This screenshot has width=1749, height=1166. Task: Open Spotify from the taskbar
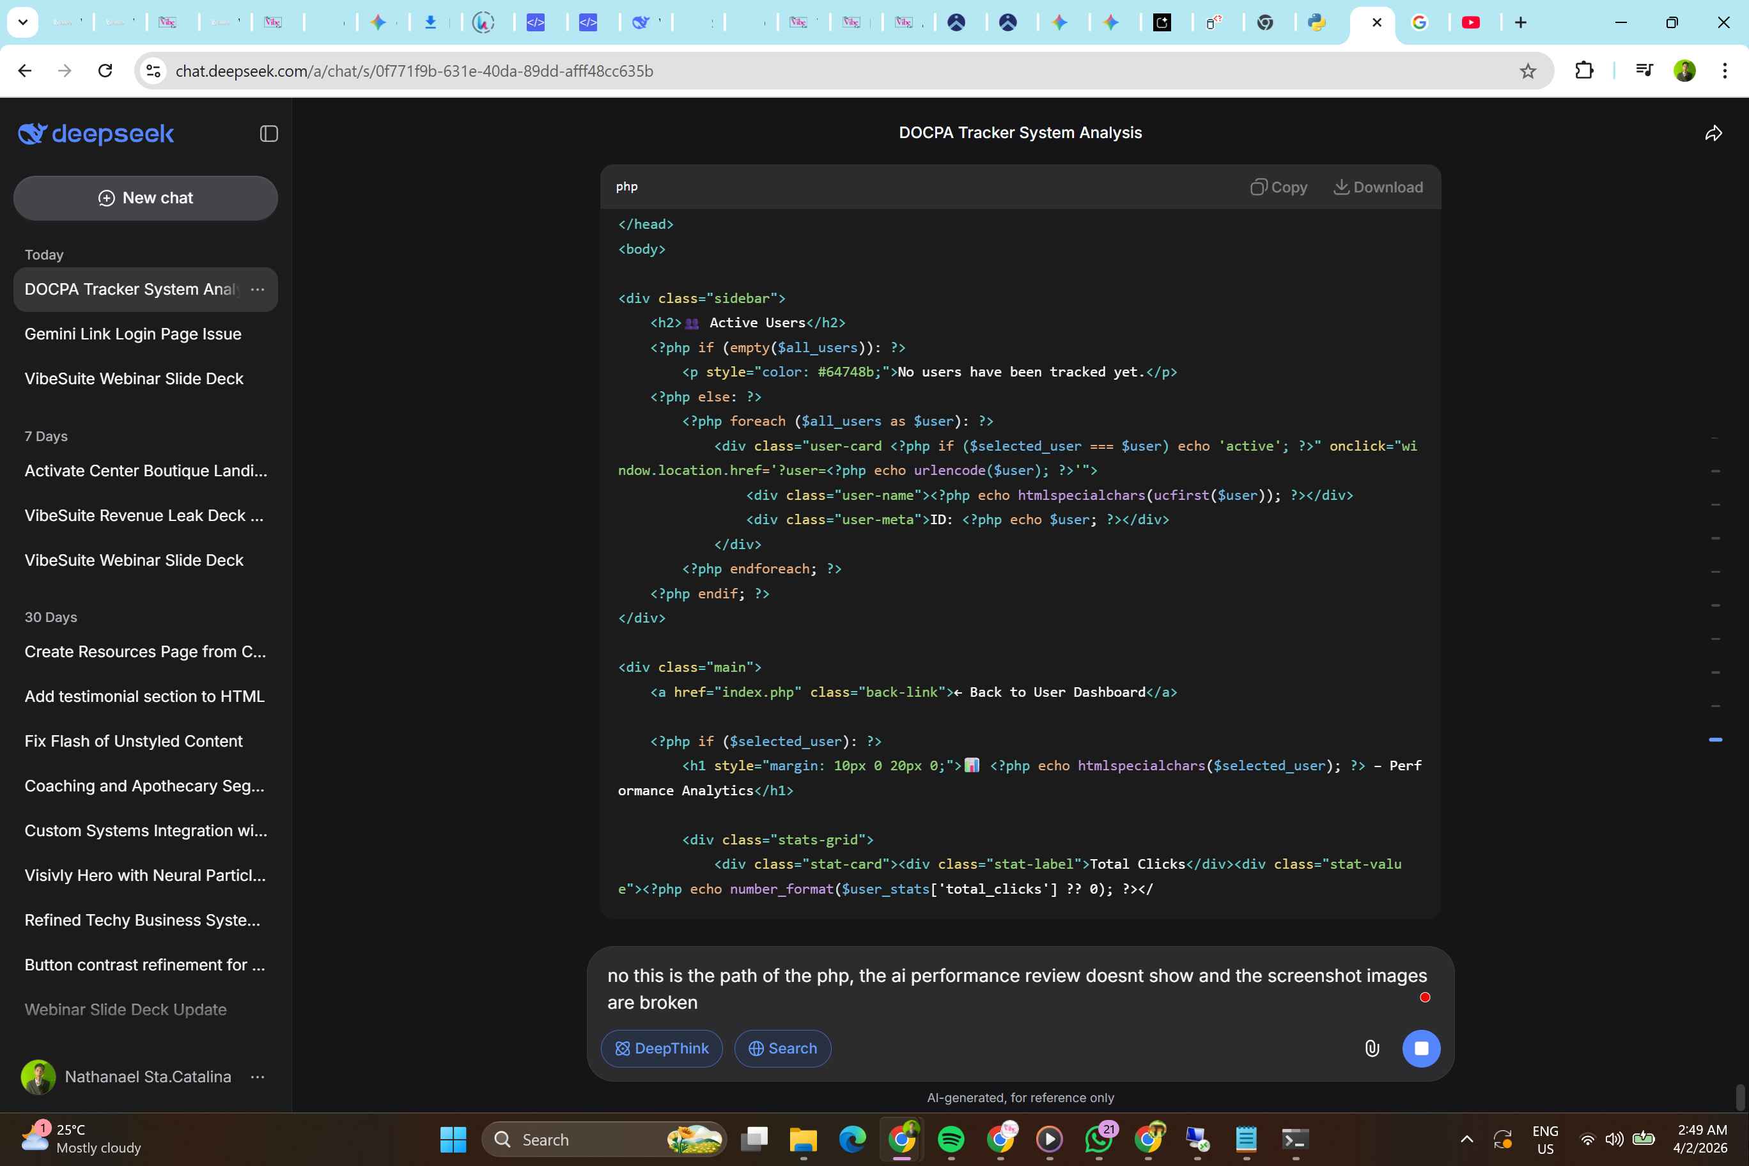pyautogui.click(x=951, y=1139)
